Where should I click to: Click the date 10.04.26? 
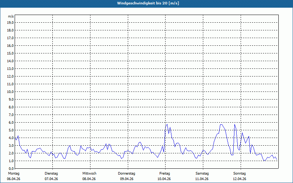tap(164, 179)
